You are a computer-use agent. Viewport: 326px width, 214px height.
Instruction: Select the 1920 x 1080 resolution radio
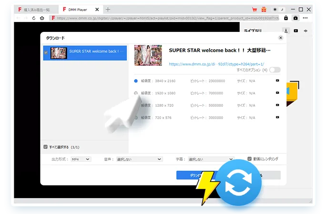[136, 93]
